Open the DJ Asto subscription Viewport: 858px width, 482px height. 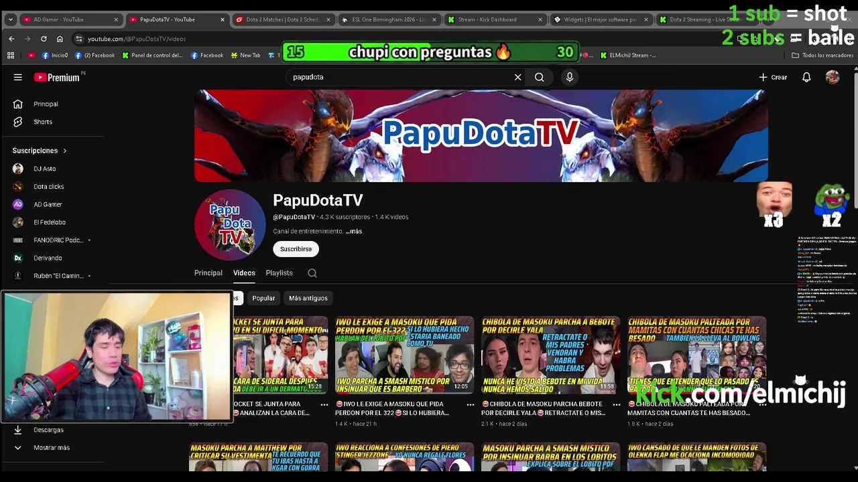click(44, 169)
